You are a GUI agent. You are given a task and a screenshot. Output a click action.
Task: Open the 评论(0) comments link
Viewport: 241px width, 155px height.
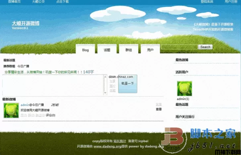[51, 115]
